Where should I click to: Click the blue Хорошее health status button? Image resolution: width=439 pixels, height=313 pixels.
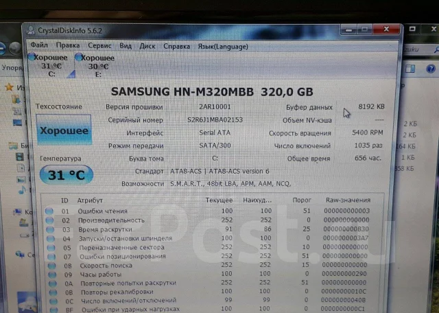[x=64, y=130]
